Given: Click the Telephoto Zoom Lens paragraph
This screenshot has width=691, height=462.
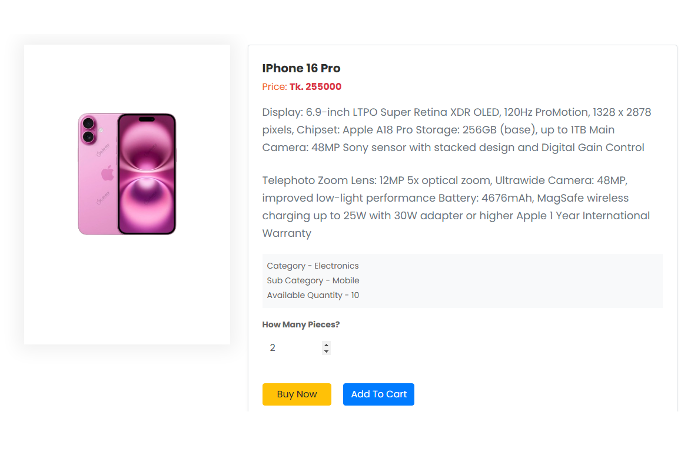Looking at the screenshot, I should [x=456, y=207].
